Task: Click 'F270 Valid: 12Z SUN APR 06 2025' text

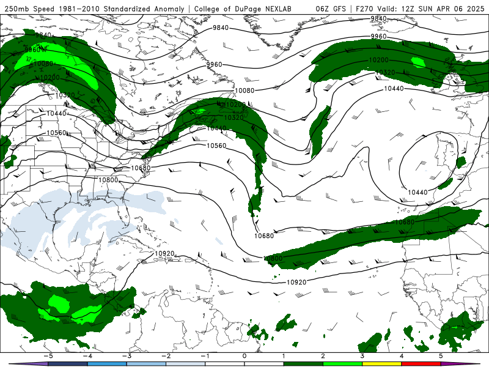Action: click(x=420, y=9)
